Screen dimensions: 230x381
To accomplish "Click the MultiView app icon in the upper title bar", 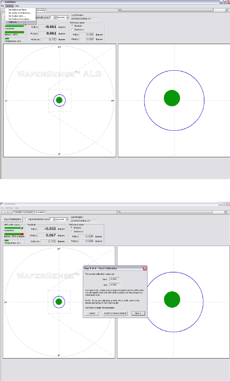I will (x=2, y=2).
